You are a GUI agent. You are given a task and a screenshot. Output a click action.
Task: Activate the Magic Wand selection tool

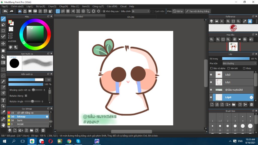[3, 81]
